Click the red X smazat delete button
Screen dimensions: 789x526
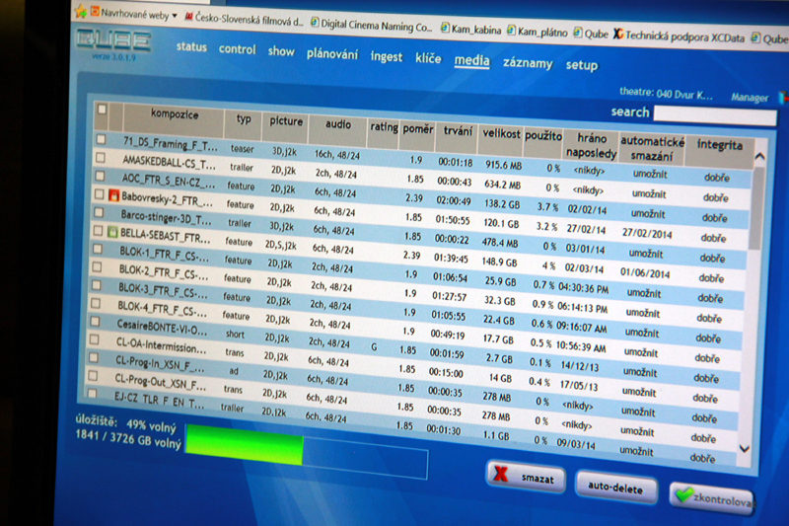[x=526, y=479]
